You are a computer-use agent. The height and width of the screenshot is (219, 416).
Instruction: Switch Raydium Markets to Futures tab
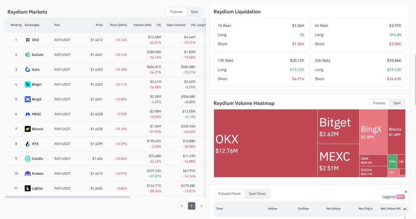[x=176, y=12]
